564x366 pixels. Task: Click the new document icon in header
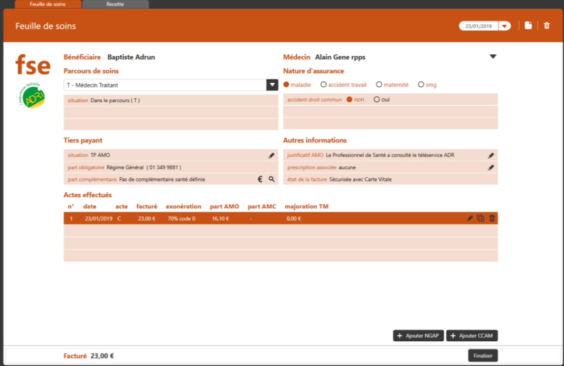[x=528, y=26]
